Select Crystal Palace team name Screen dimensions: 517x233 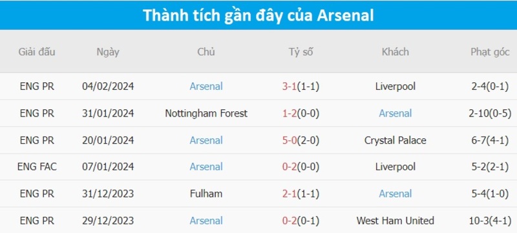(395, 140)
